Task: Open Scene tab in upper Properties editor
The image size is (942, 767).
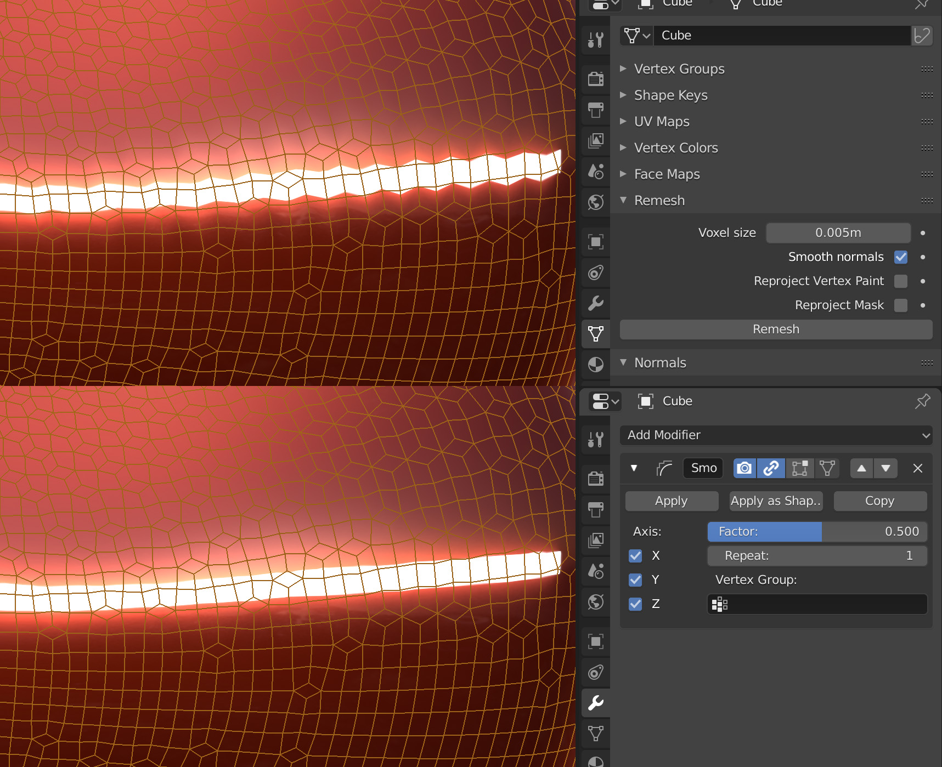Action: (596, 171)
